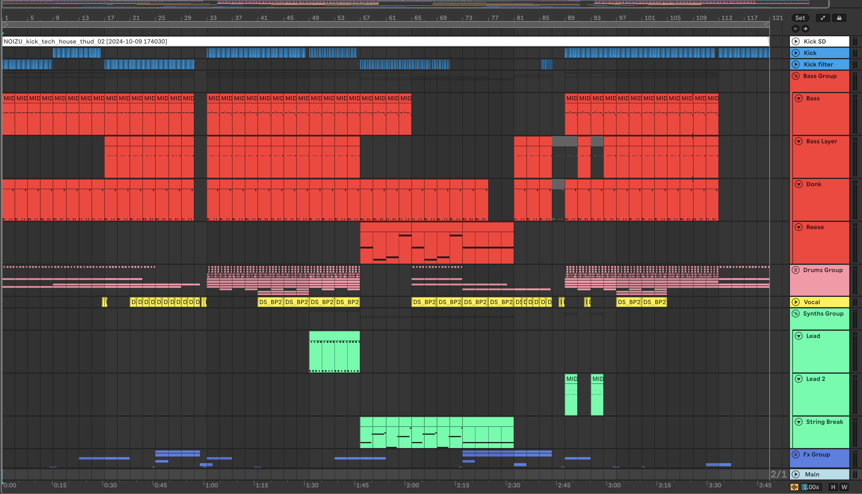Select the green Lead track clip
Screen dimensions: 862x494
coord(334,352)
